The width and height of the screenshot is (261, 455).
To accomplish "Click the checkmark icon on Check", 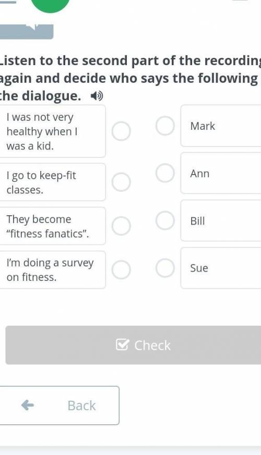I will click(x=122, y=345).
